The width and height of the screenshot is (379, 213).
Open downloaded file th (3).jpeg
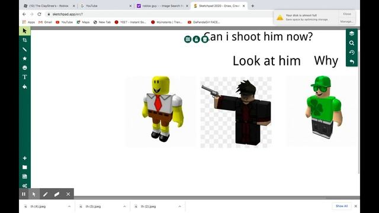94,206
